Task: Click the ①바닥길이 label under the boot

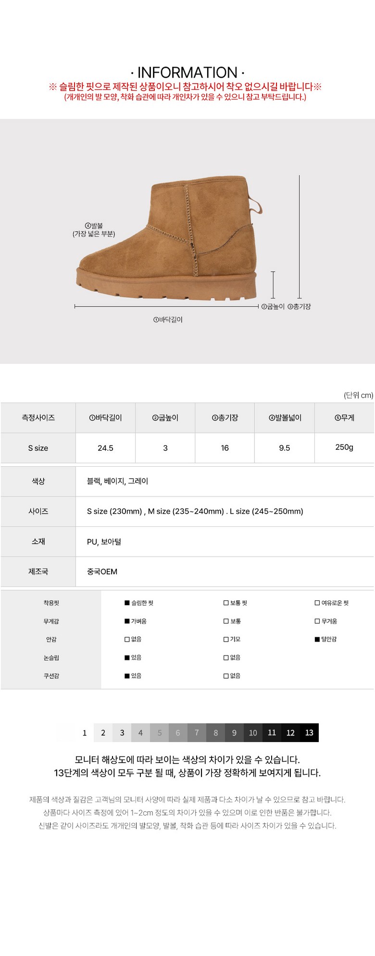Action: pos(168,320)
